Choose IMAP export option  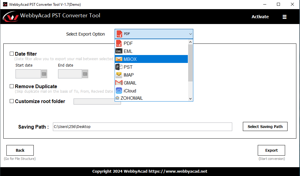coord(151,75)
